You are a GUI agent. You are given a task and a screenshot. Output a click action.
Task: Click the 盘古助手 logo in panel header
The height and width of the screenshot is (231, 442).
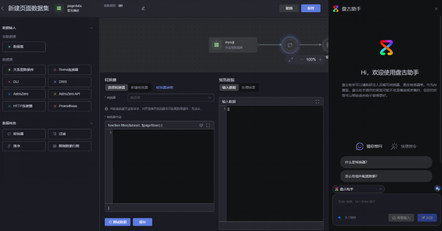tap(336, 9)
